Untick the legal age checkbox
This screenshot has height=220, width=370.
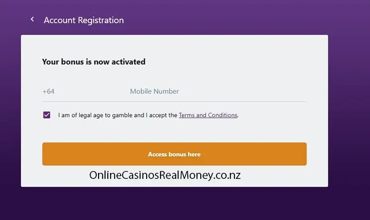coord(47,115)
